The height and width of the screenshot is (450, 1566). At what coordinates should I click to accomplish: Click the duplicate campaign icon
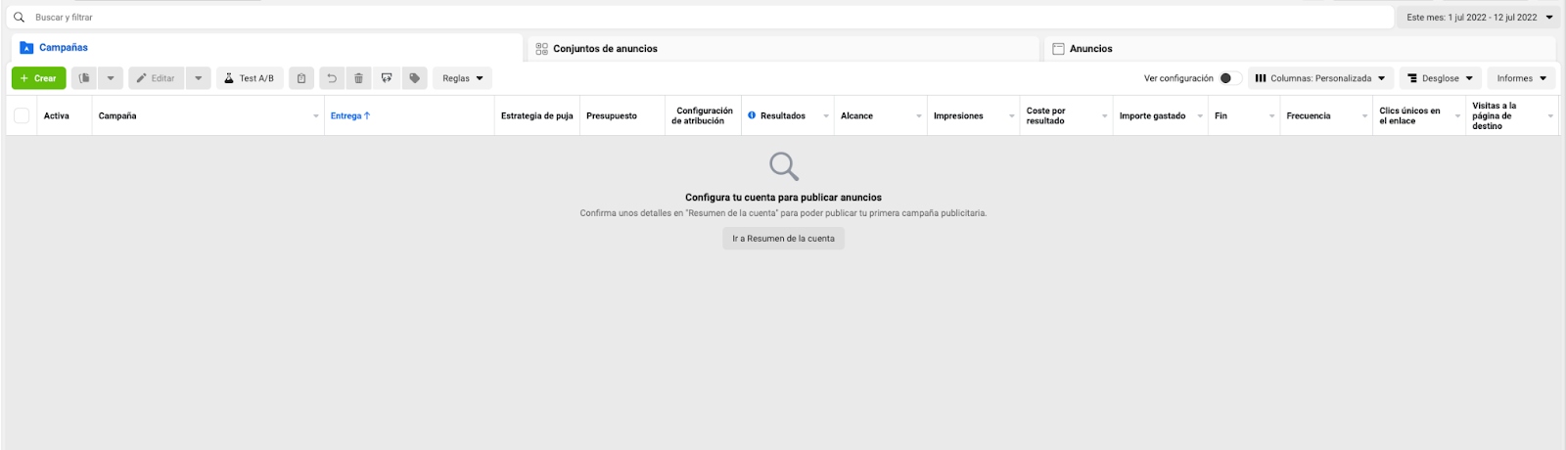85,78
